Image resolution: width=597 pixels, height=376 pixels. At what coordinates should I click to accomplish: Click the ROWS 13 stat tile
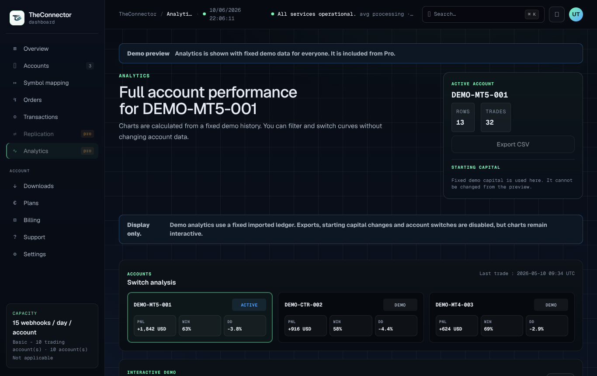463,117
